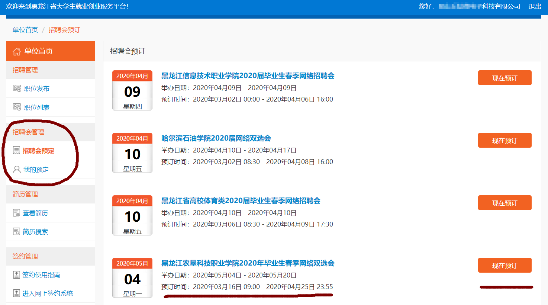
Task: Click the 职位发布 sidebar icon
Action: coord(17,88)
